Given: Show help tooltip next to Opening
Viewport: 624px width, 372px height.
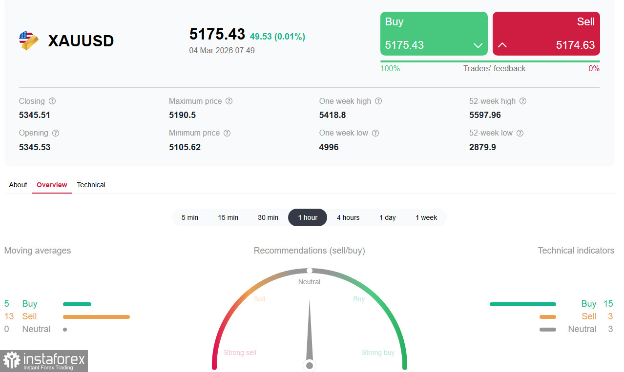Looking at the screenshot, I should pos(56,133).
